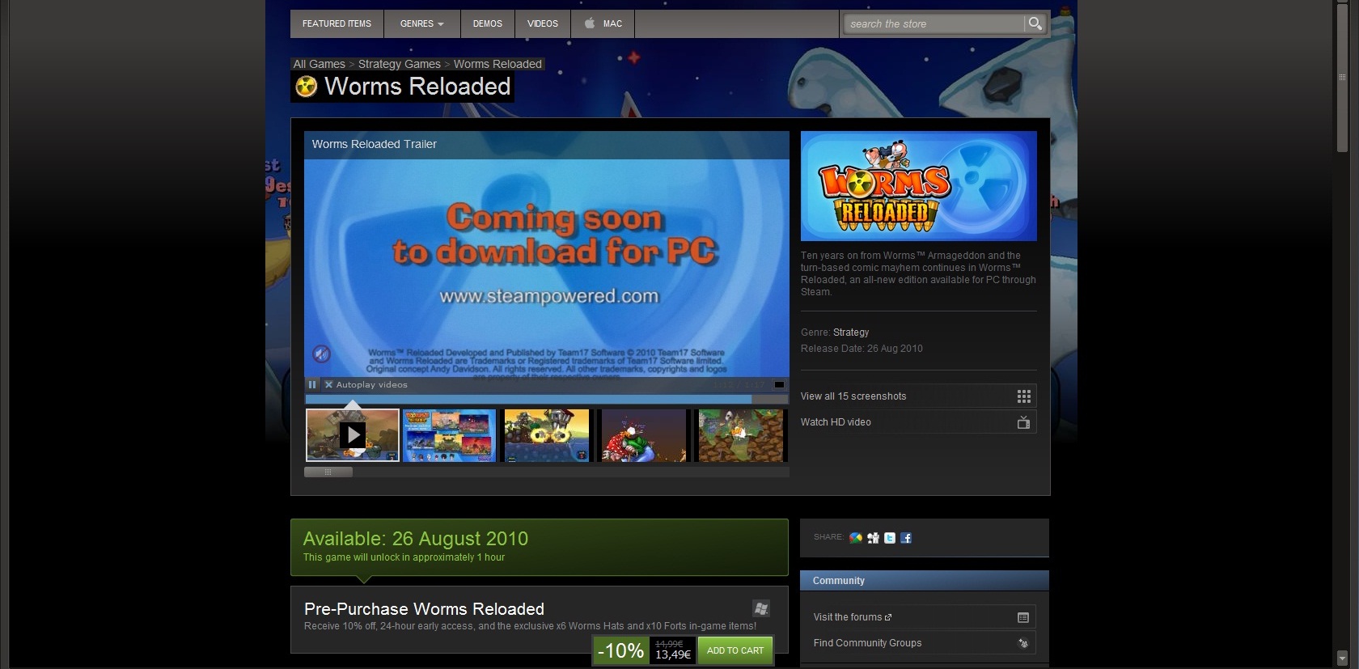This screenshot has width=1359, height=669.
Task: Select the trailer video thumbnail
Action: [x=353, y=435]
